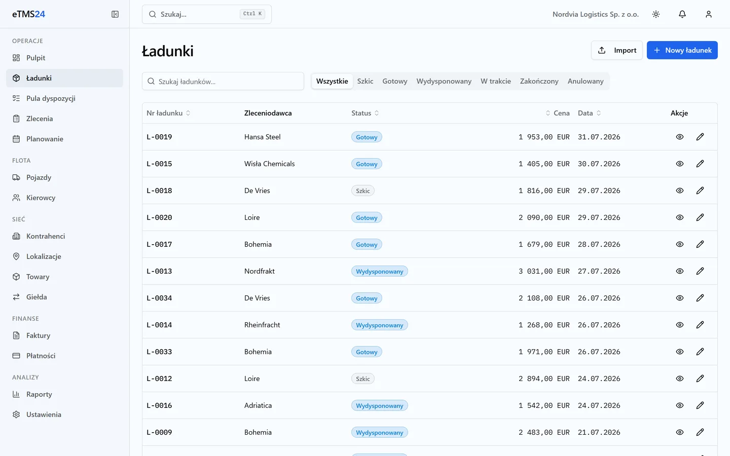Sort by Nr ładunku column
This screenshot has height=456, width=730.
(x=169, y=113)
